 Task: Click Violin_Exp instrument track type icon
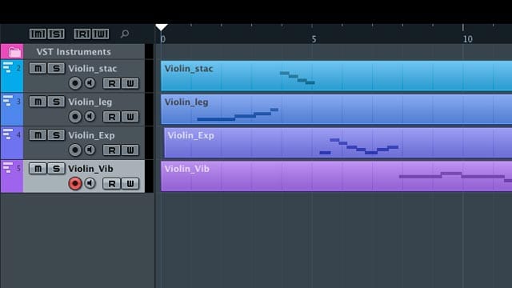(x=8, y=134)
